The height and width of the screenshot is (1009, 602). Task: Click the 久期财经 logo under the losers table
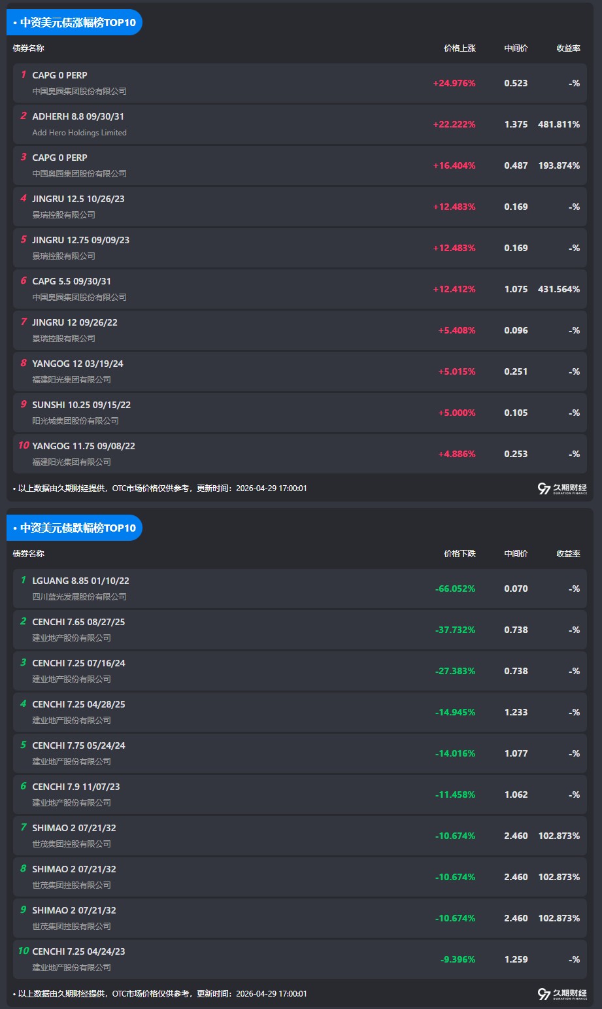point(562,994)
